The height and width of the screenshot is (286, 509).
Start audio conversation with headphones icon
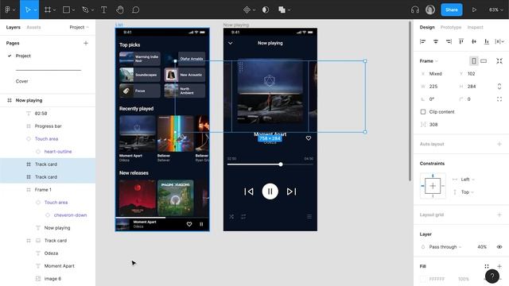pyautogui.click(x=415, y=10)
